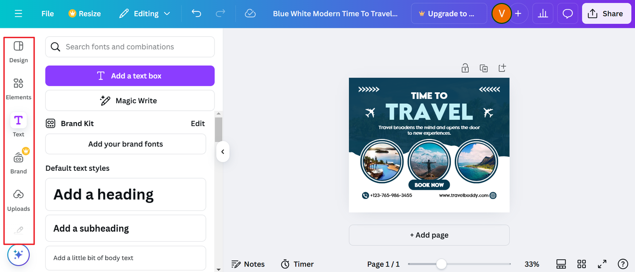The width and height of the screenshot is (635, 272).
Task: Click the panel scrollbar down arrow
Action: pyautogui.click(x=219, y=269)
